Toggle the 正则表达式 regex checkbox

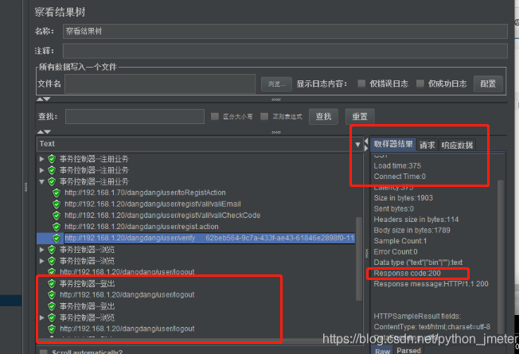[x=264, y=116]
